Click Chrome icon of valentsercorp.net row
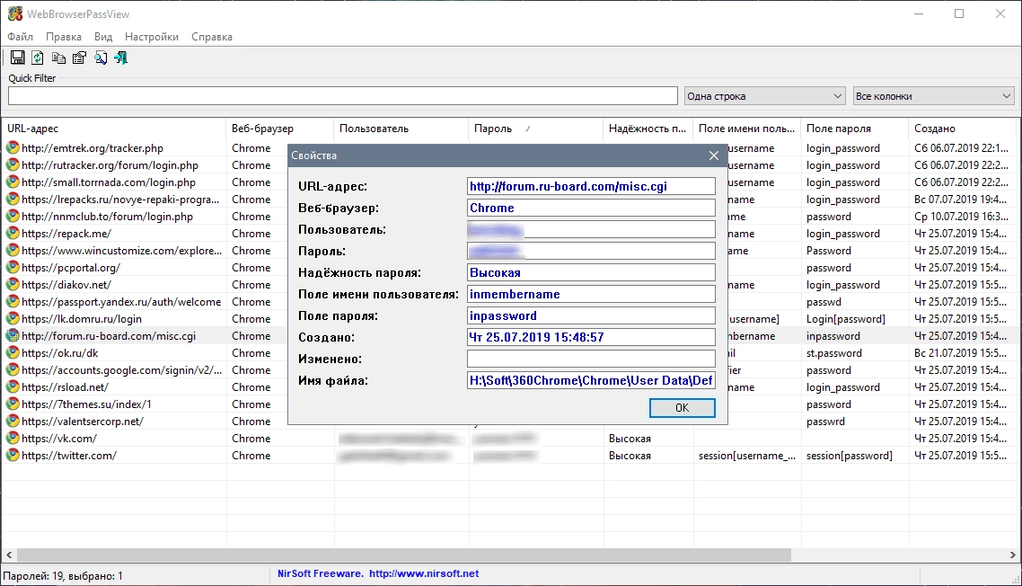This screenshot has height=586, width=1022. pyautogui.click(x=13, y=421)
